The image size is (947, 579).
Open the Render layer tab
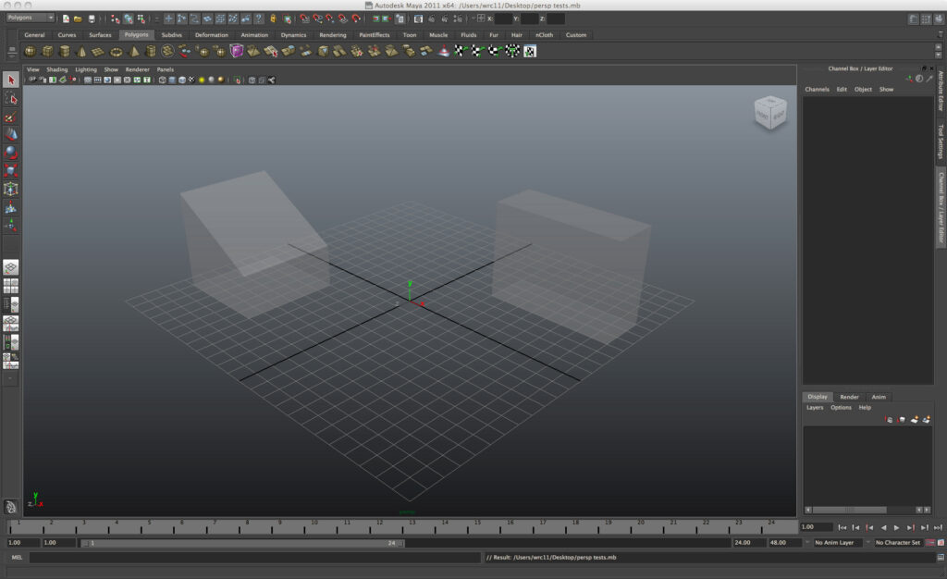pyautogui.click(x=849, y=397)
